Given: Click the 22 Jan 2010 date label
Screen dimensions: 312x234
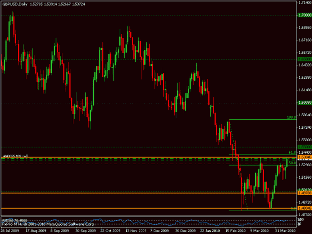Looking at the screenshot, I should point(210,231).
